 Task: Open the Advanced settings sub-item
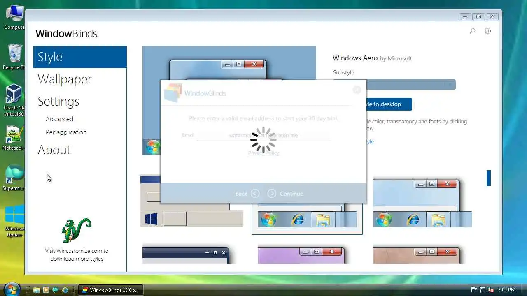coord(60,119)
